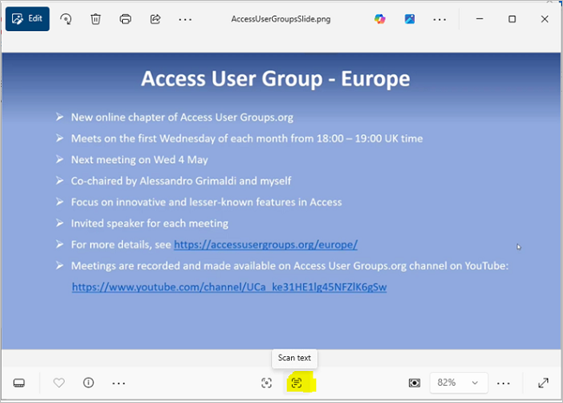This screenshot has height=403, width=563.
Task: Minimize the Photos window
Action: pos(480,19)
